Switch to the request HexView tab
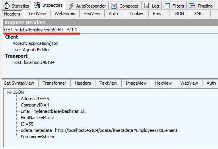The image size is (218, 149). [x=92, y=14]
